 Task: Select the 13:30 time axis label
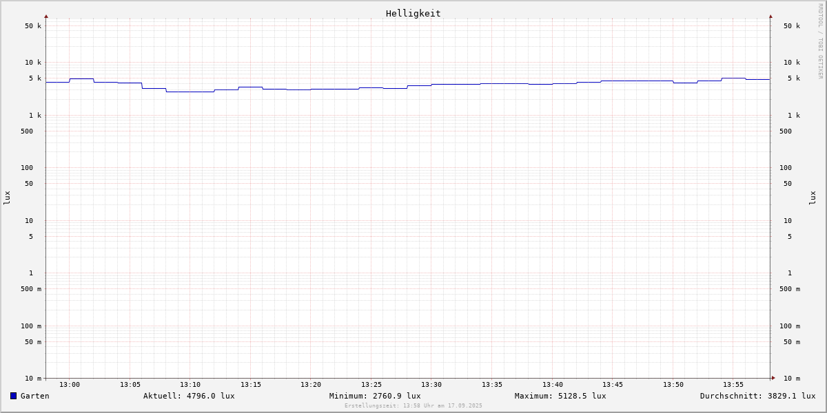[x=431, y=385]
